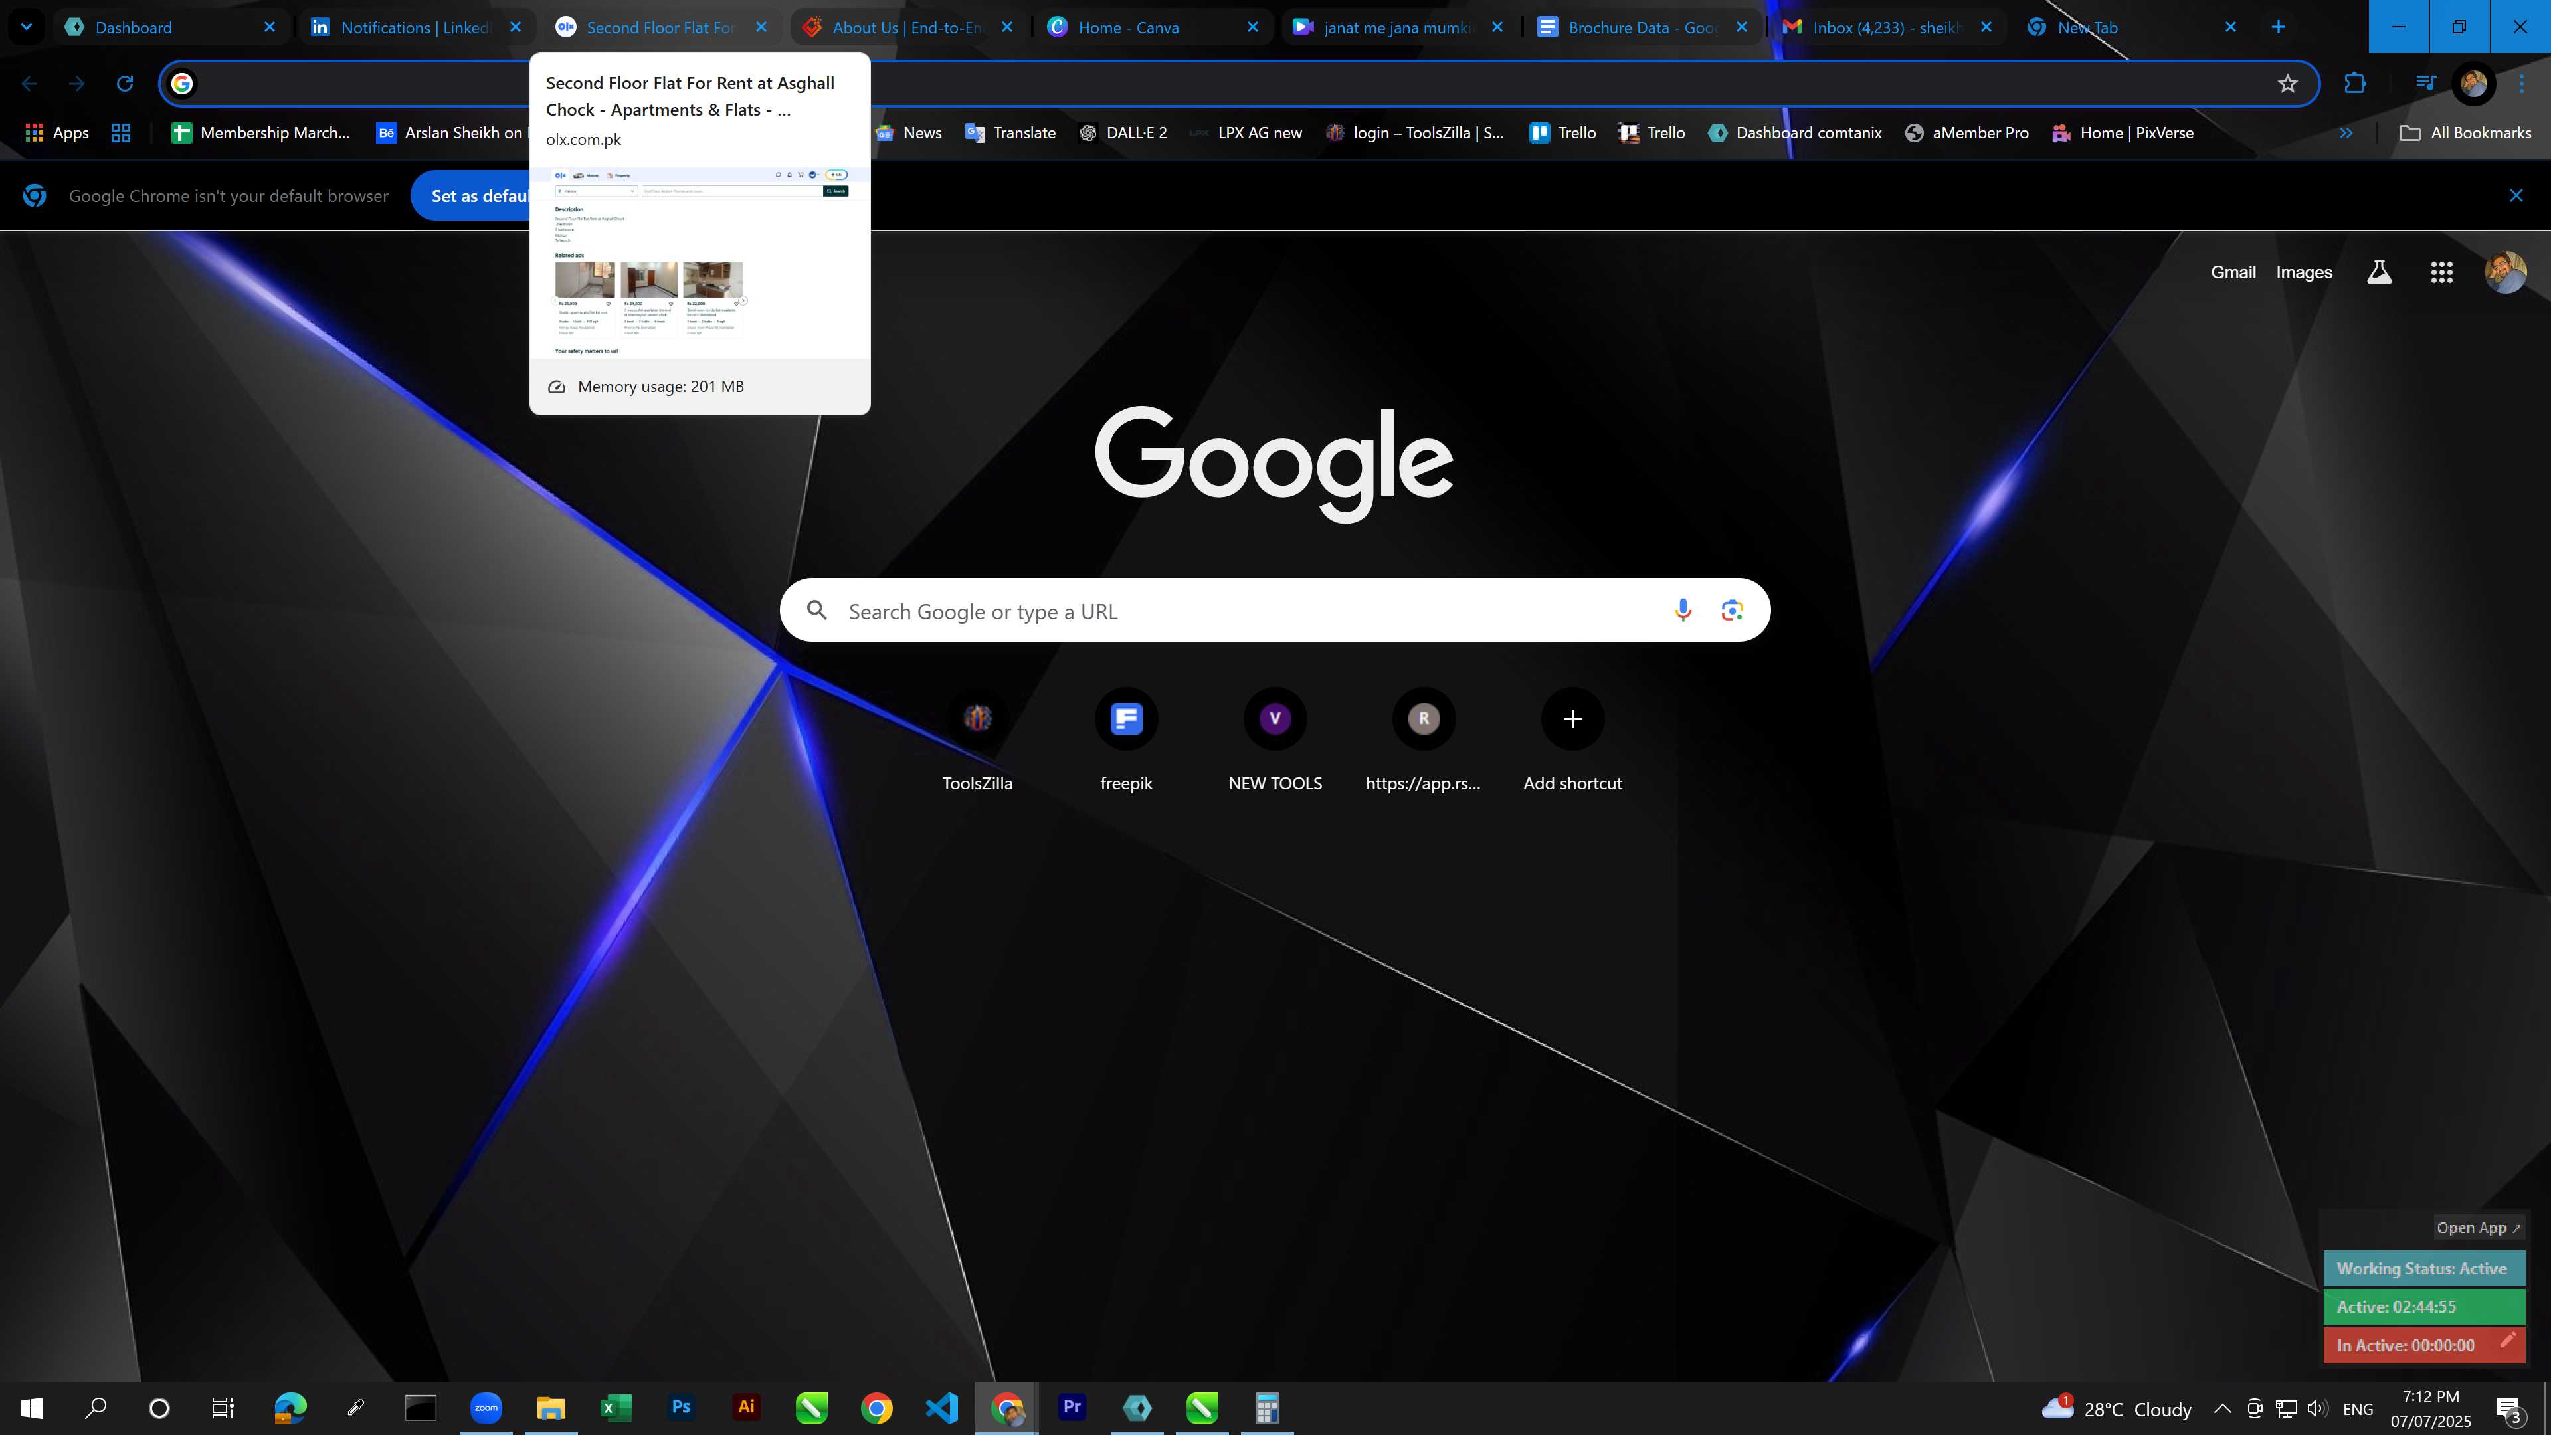
Task: Launch Illustrator from the taskbar
Action: (x=745, y=1407)
